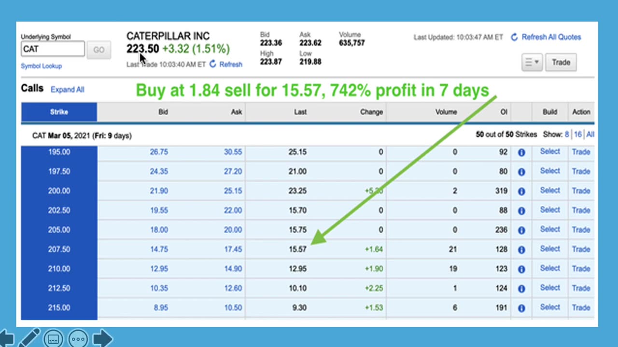Click the Refresh All Quotes link
618x347 pixels.
(551, 37)
